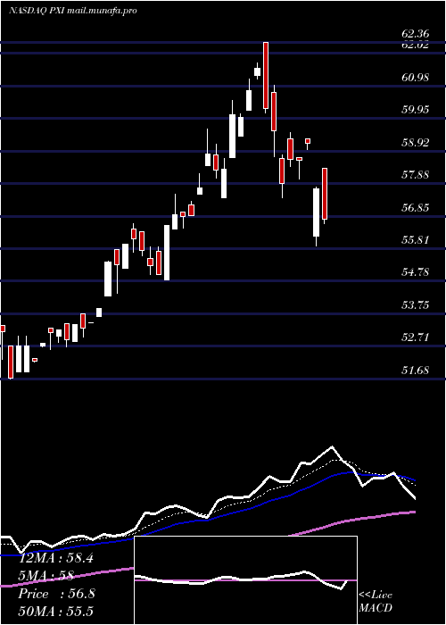This screenshot has height=625, width=446.
Task: Select the 54.78 price axis label
Action: point(415,271)
